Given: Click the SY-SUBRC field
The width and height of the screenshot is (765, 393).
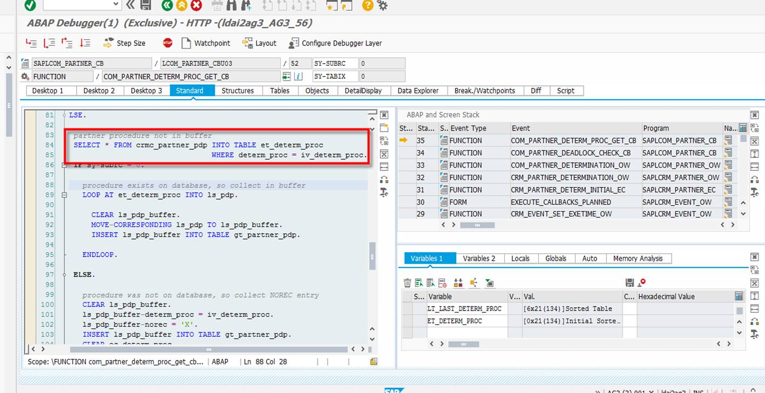Looking at the screenshot, I should (x=335, y=63).
